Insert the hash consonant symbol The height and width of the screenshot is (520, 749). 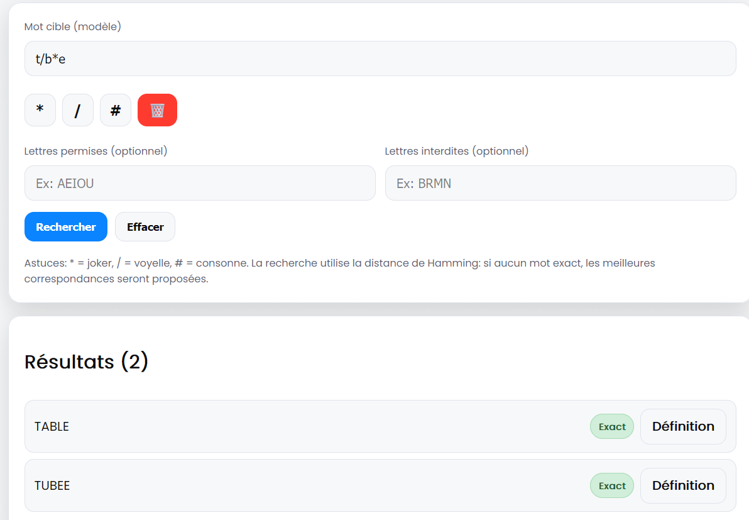[x=116, y=110]
